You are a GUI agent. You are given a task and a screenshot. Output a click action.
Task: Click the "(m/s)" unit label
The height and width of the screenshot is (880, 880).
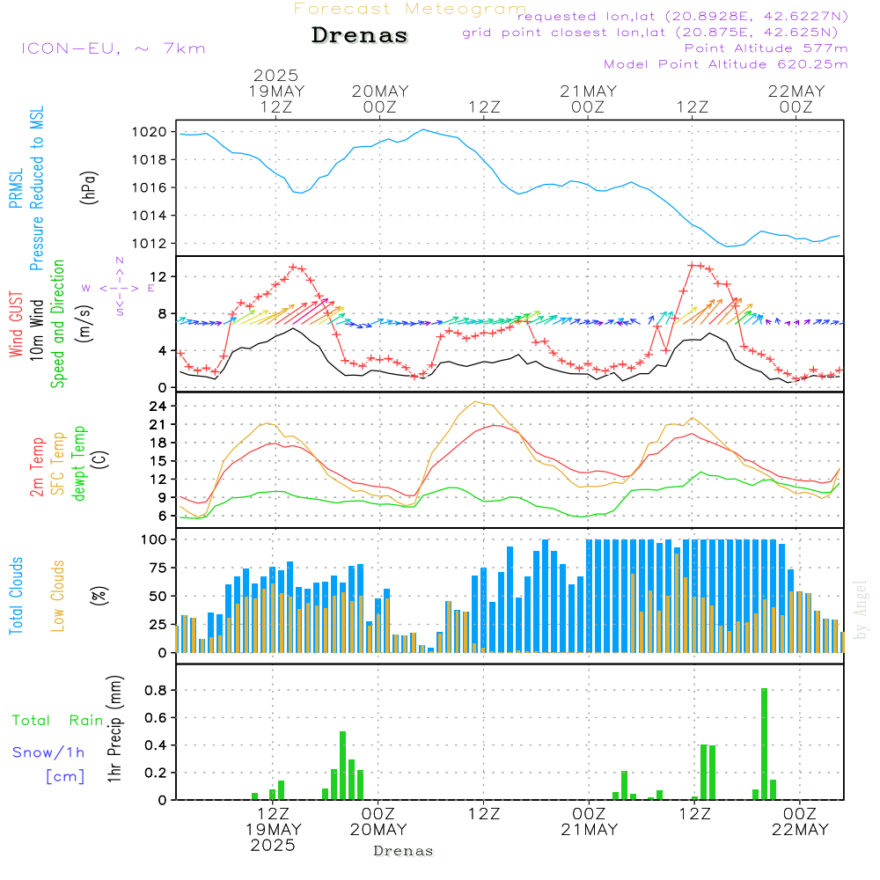(84, 324)
